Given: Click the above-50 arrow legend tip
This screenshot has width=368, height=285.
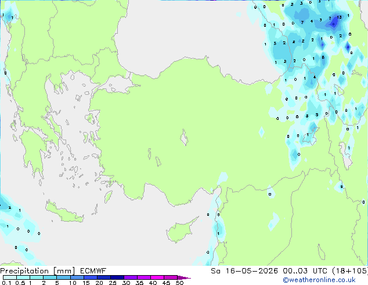Looking at the screenshot, I should click(x=184, y=277).
